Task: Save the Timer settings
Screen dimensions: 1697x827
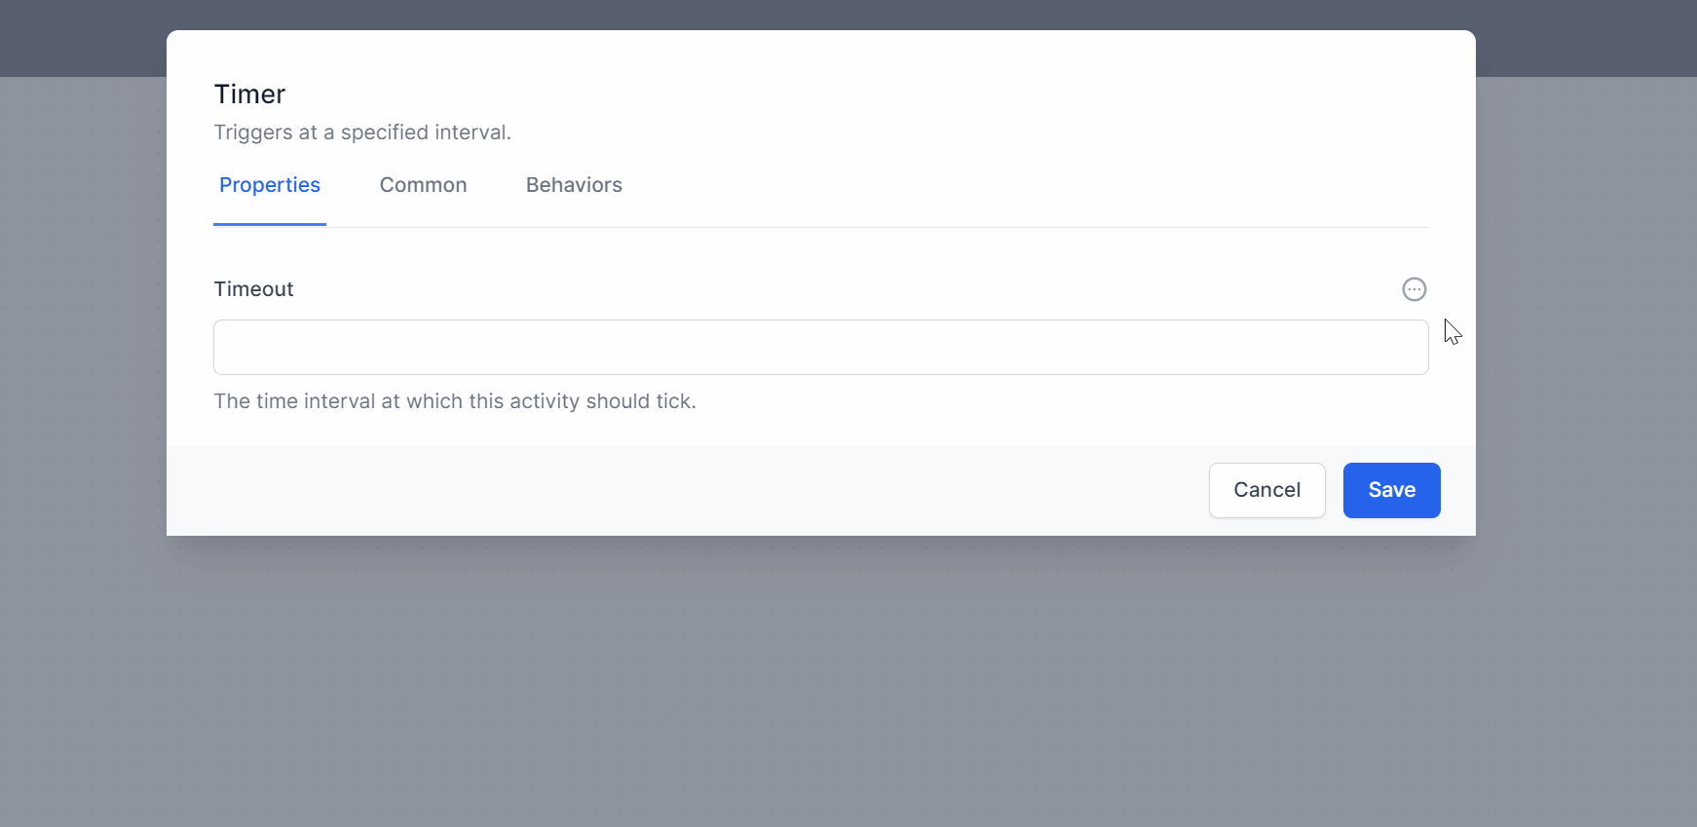Action: [1391, 490]
